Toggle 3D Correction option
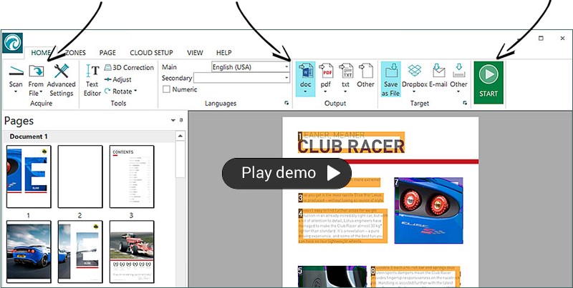This screenshot has height=288, width=573. point(129,68)
